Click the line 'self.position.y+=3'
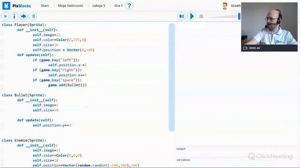This screenshot has height=168, width=300. 52,125
